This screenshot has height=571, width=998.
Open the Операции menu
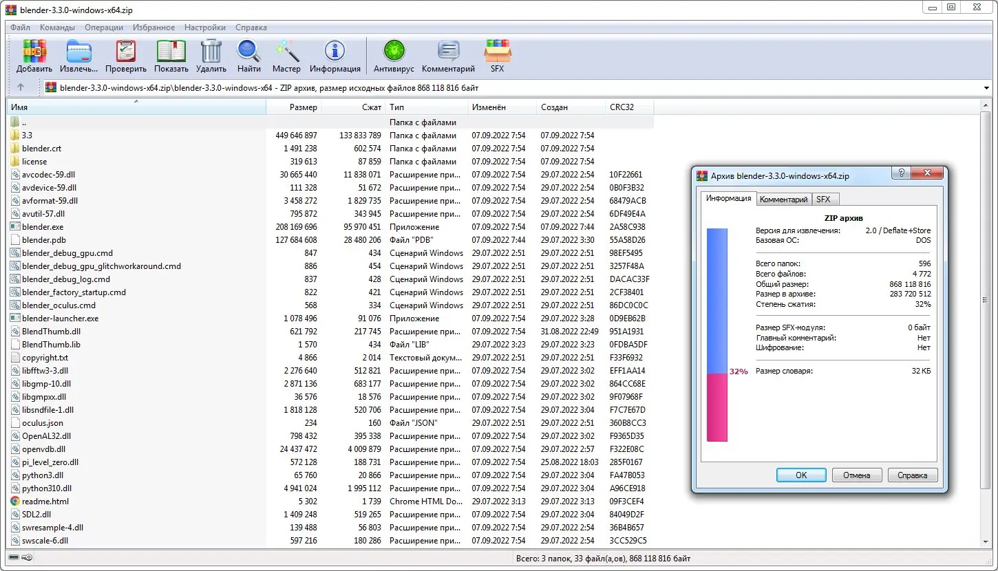(x=104, y=28)
